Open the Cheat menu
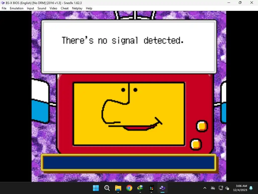The width and height of the screenshot is (258, 194). (x=64, y=8)
